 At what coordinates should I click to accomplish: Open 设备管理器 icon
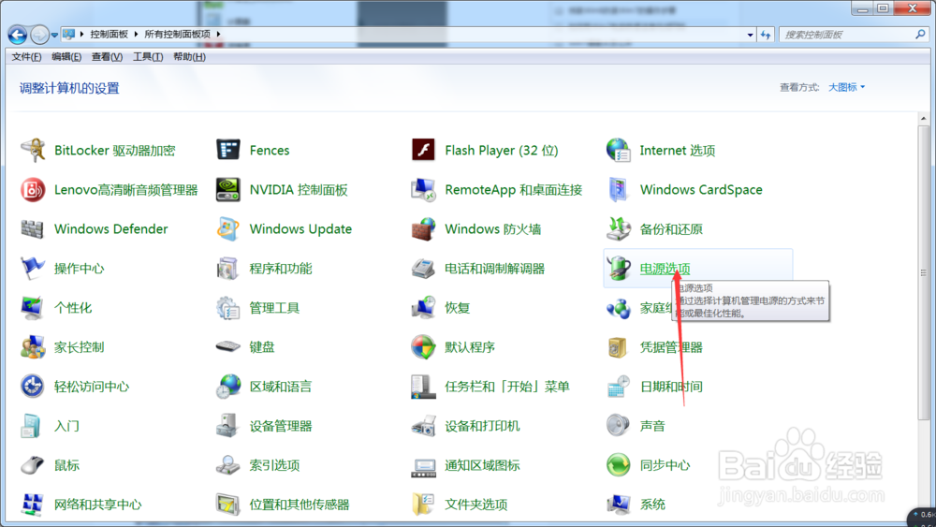[x=228, y=426]
